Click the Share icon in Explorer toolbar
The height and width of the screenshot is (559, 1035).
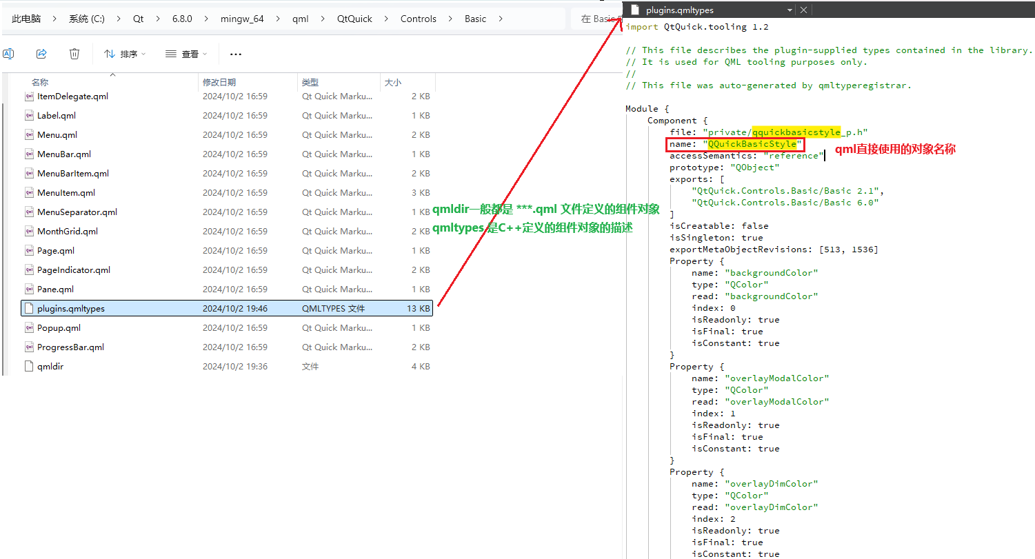coord(41,54)
